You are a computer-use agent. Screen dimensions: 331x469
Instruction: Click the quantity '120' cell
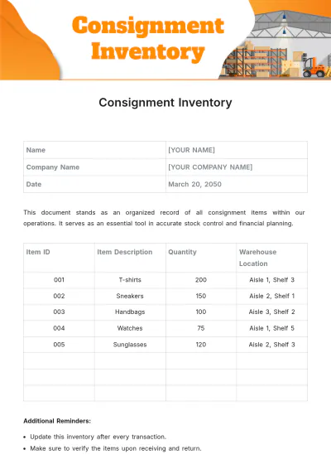tap(201, 345)
